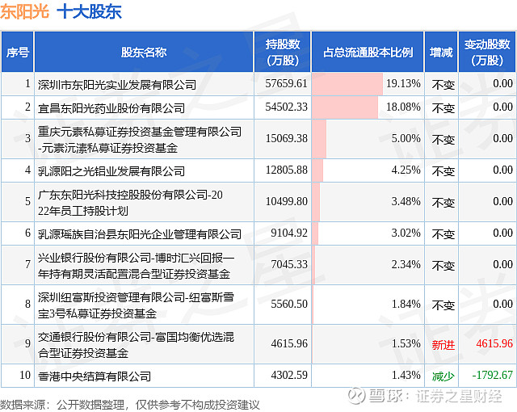Image resolution: width=517 pixels, height=412 pixels.
Task: Click the green 减少 status in row 10
Action: 443,376
